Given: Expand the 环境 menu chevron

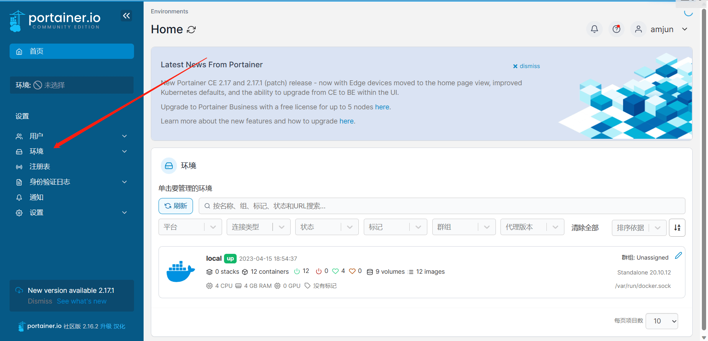Looking at the screenshot, I should pyautogui.click(x=124, y=151).
